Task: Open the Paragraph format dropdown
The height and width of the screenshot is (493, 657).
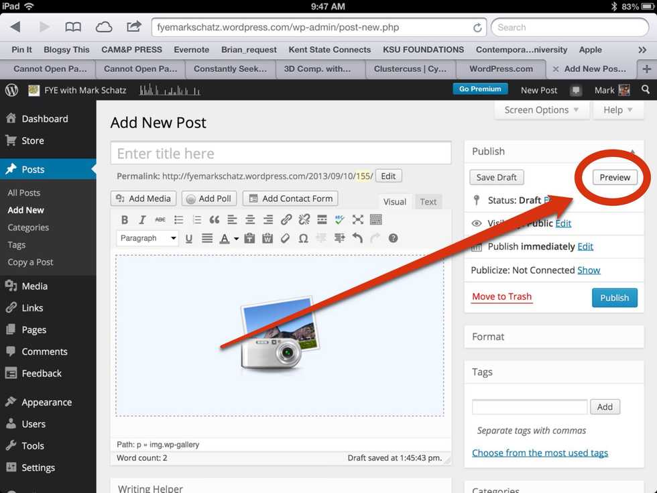Action: (147, 238)
